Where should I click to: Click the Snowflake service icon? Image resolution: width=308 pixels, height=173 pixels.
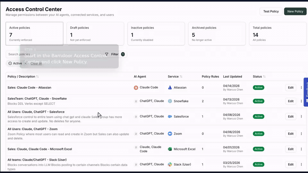tap(170, 101)
